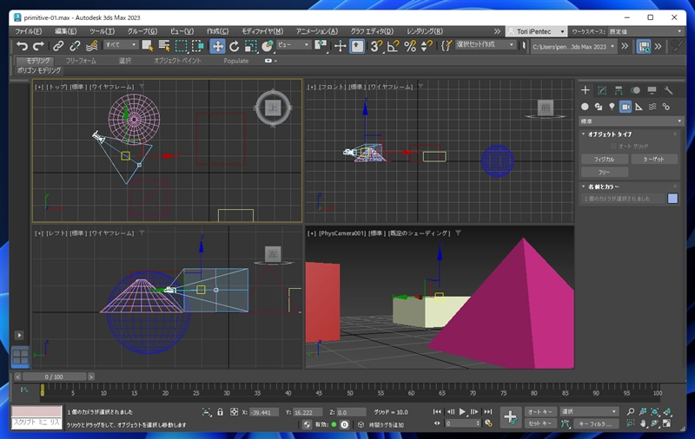Enable the オート グリッド checkbox
The width and height of the screenshot is (695, 439).
click(612, 147)
